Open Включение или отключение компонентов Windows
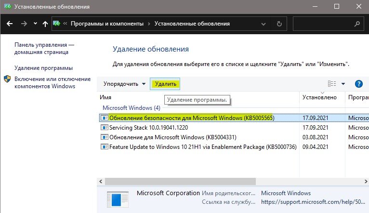This screenshot has width=369, height=213. [x=53, y=82]
